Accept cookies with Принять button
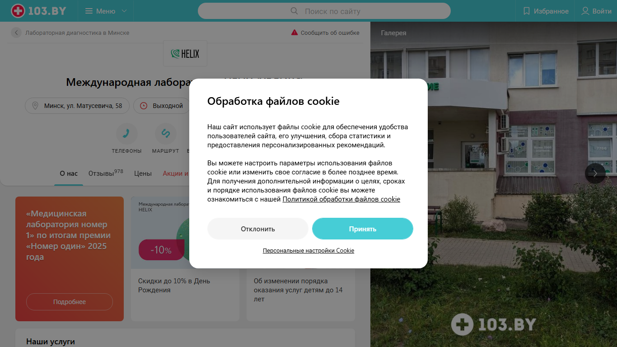The width and height of the screenshot is (617, 347). click(363, 229)
